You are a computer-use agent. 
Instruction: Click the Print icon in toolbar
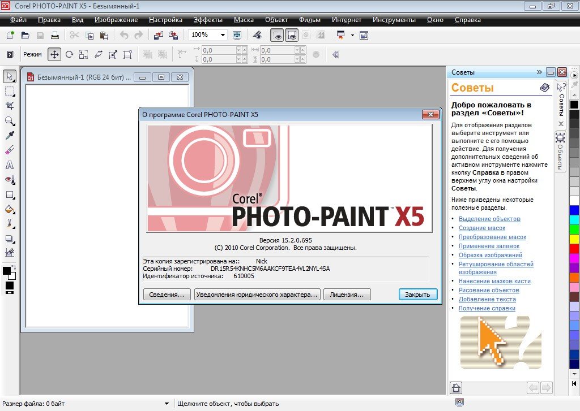click(x=54, y=35)
